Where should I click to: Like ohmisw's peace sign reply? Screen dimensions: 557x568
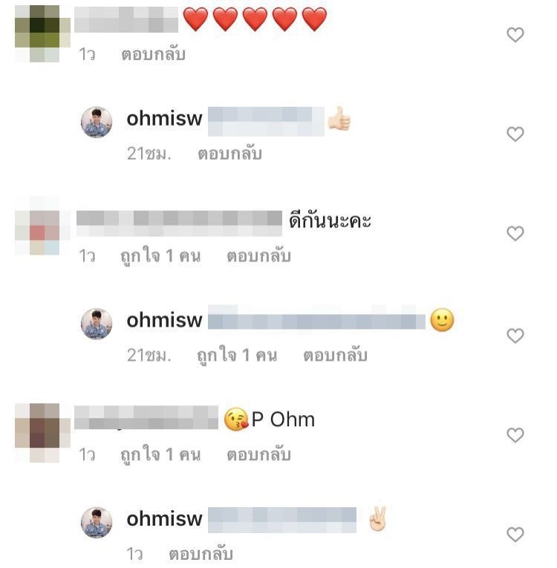point(515,535)
